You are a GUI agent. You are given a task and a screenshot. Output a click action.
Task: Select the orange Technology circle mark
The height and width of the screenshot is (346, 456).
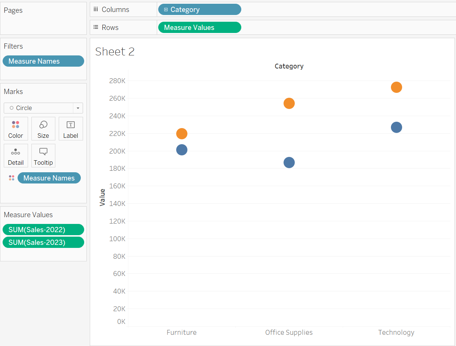click(x=396, y=87)
